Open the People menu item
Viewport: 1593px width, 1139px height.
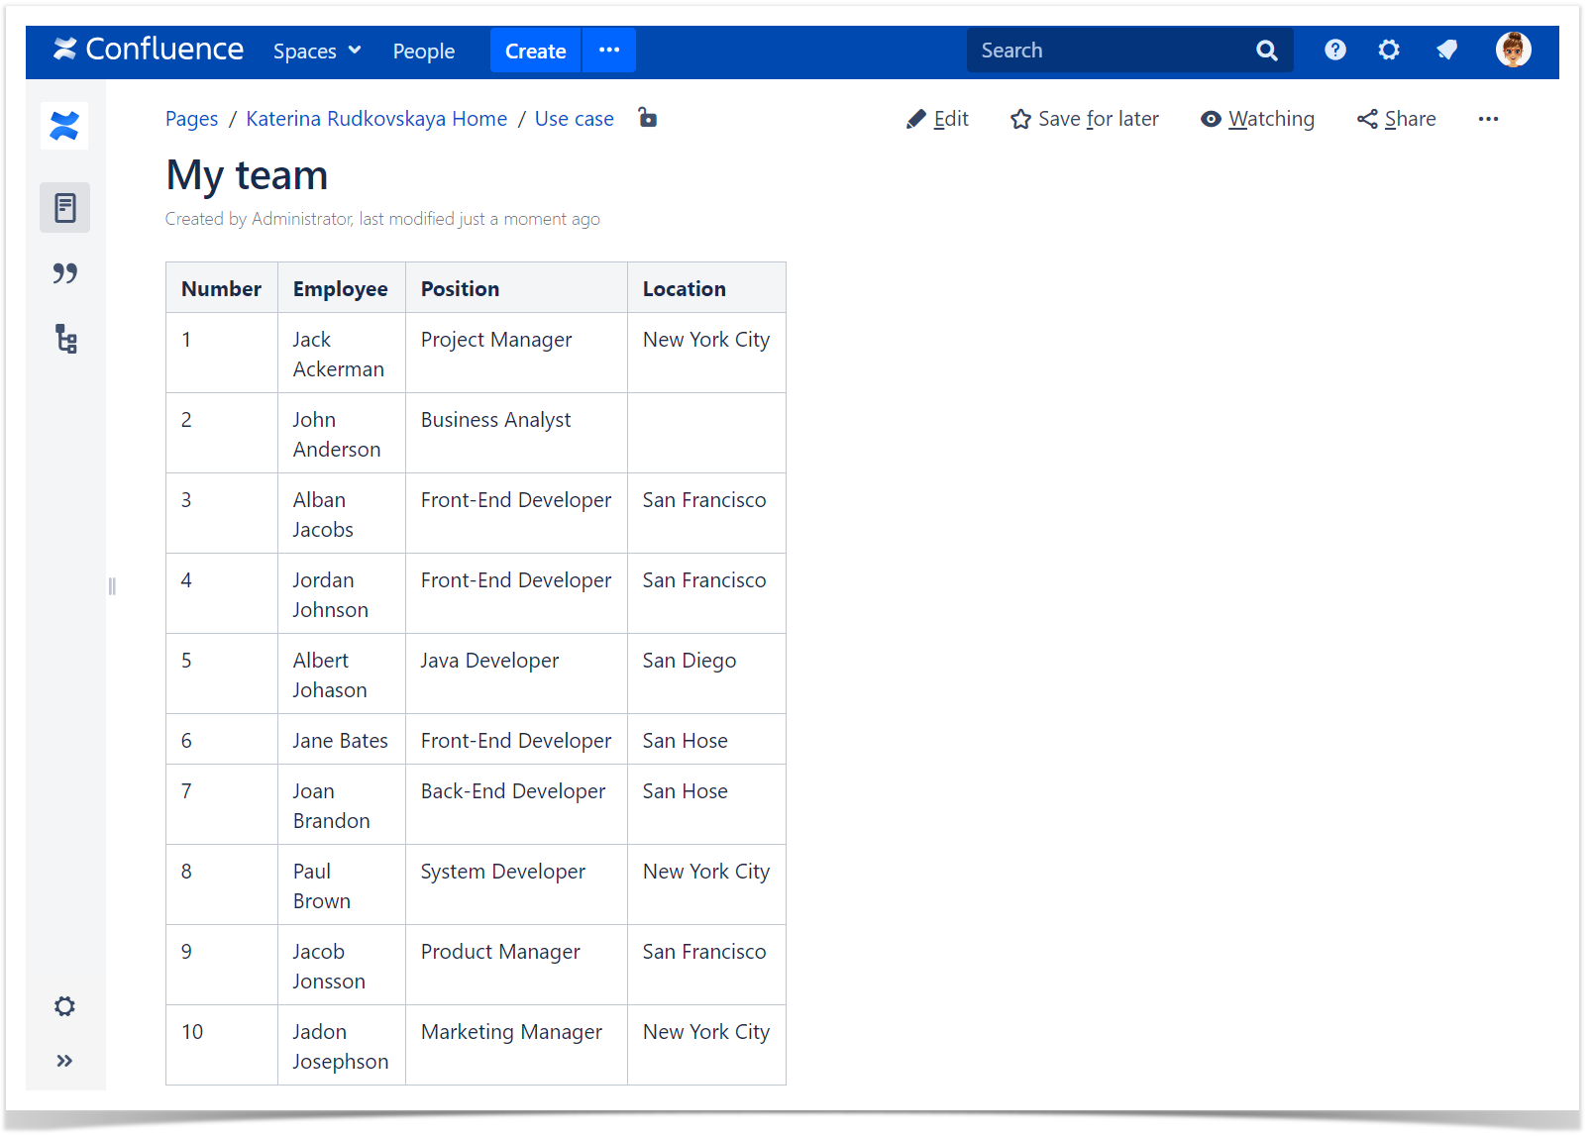pyautogui.click(x=423, y=52)
